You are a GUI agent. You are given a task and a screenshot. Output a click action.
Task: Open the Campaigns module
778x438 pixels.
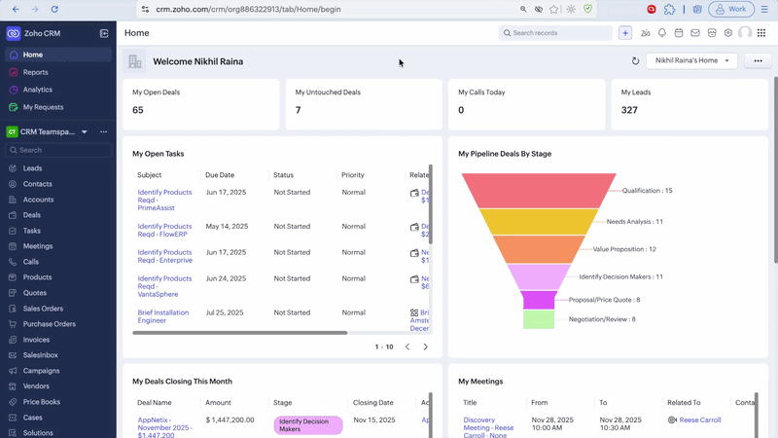click(41, 371)
